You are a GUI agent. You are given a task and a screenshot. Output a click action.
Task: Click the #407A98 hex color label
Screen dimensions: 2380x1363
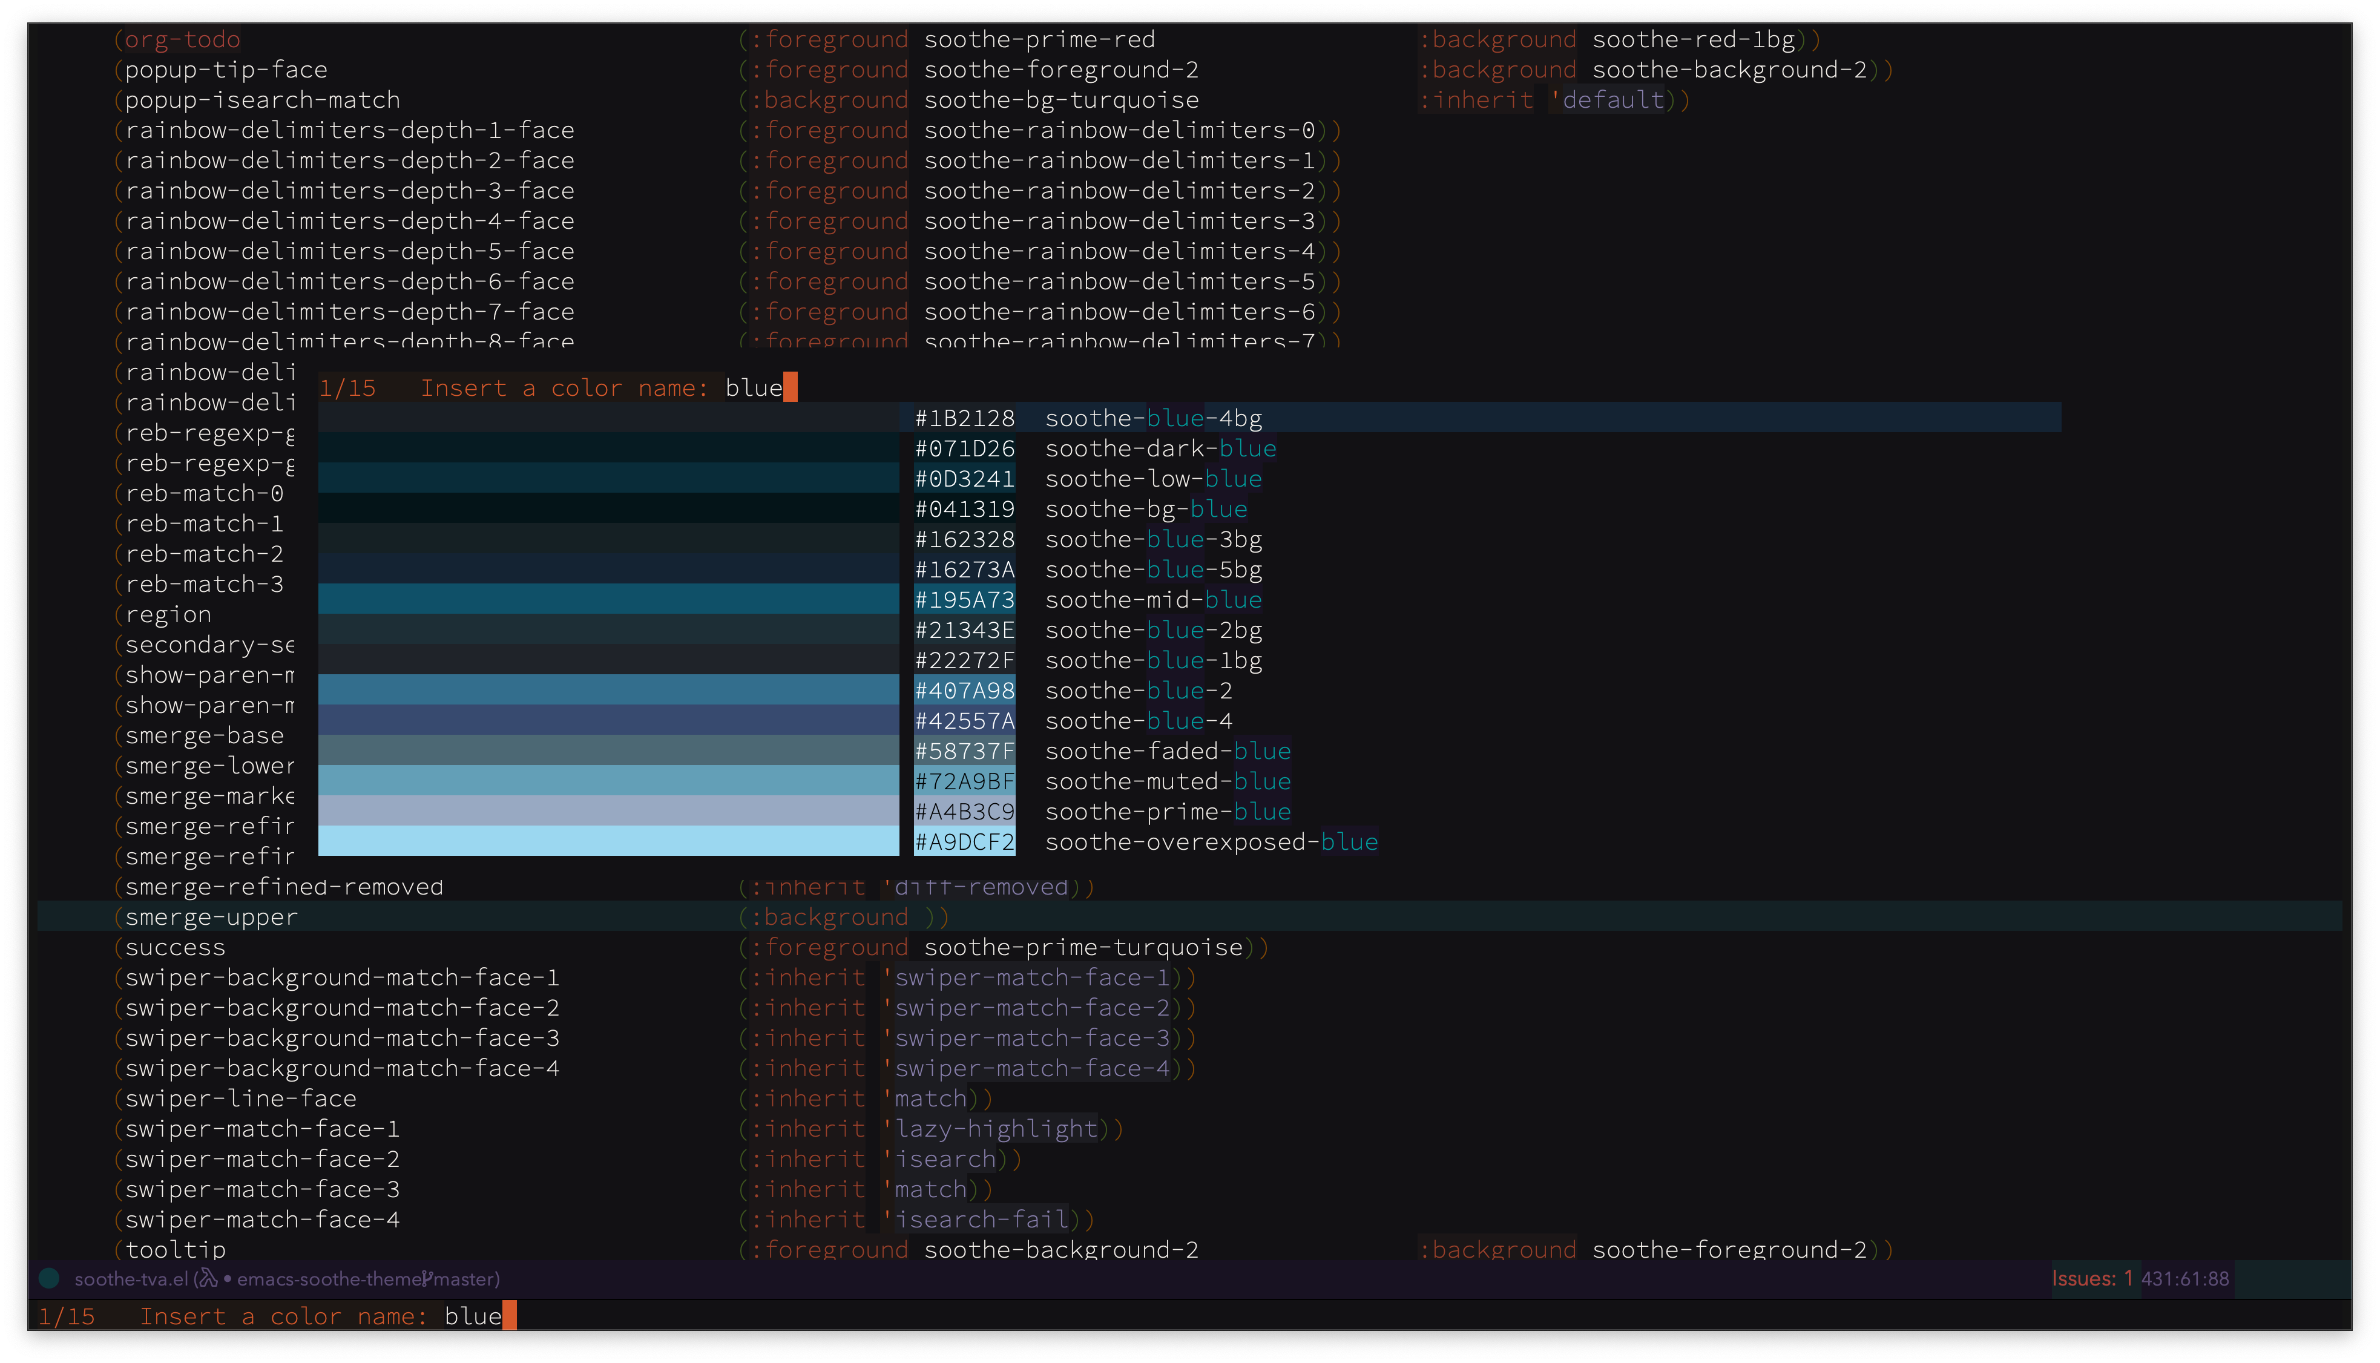tap(964, 691)
